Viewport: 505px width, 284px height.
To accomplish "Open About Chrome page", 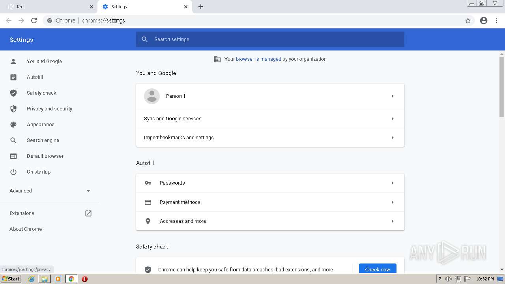I will coord(26,229).
